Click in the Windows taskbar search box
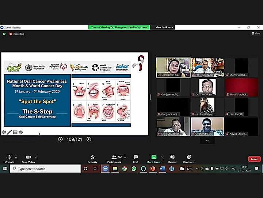 (45, 169)
